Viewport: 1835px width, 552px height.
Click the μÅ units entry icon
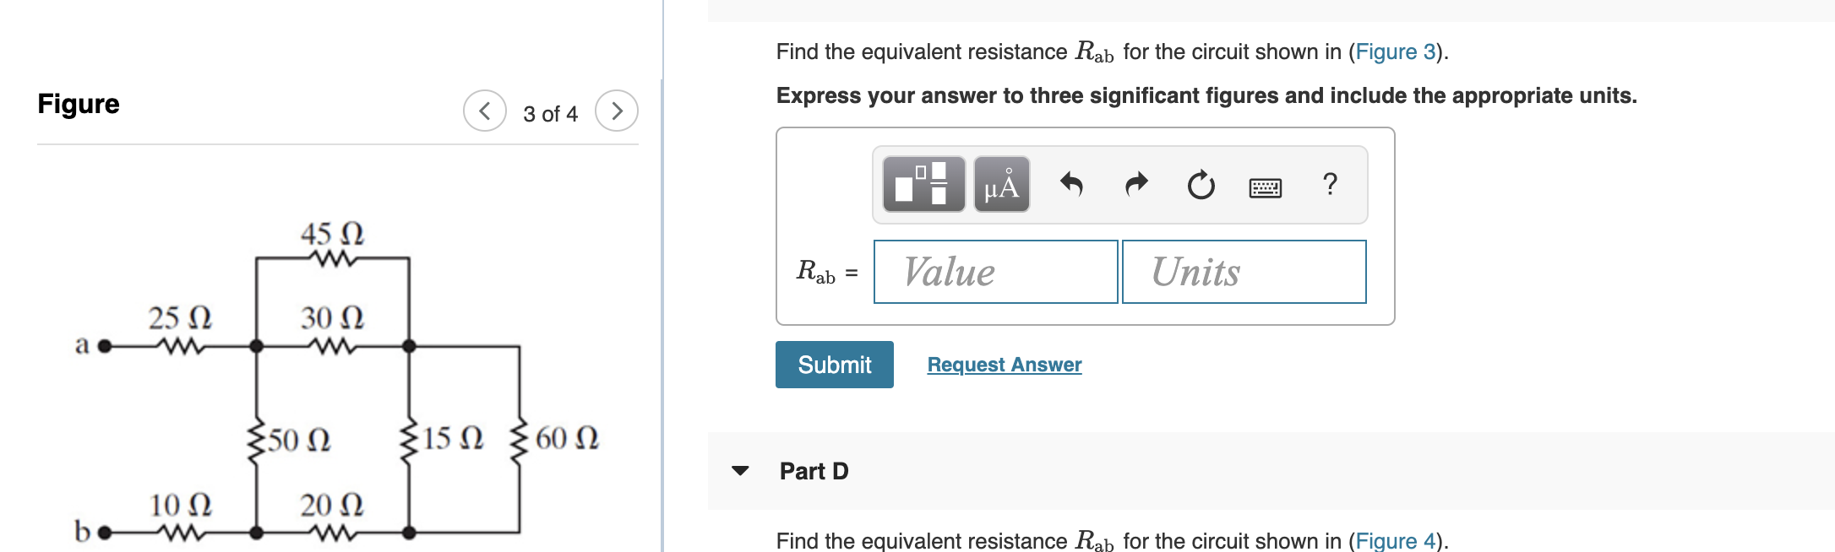click(1000, 186)
